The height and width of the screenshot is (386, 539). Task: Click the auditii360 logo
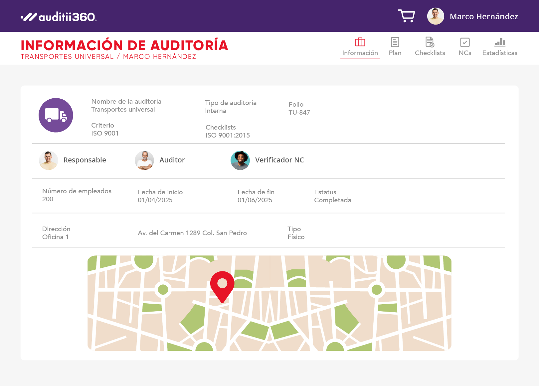[59, 17]
